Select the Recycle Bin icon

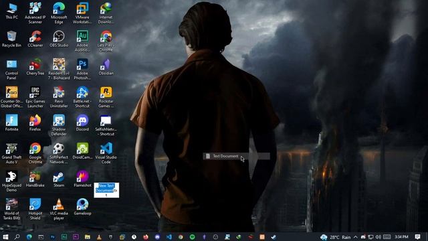(x=11, y=39)
